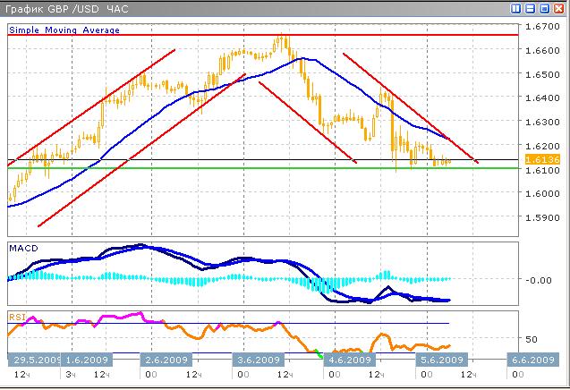Close the GBP/USD chart window
Image resolution: width=570 pixels, height=390 pixels.
(x=557, y=8)
